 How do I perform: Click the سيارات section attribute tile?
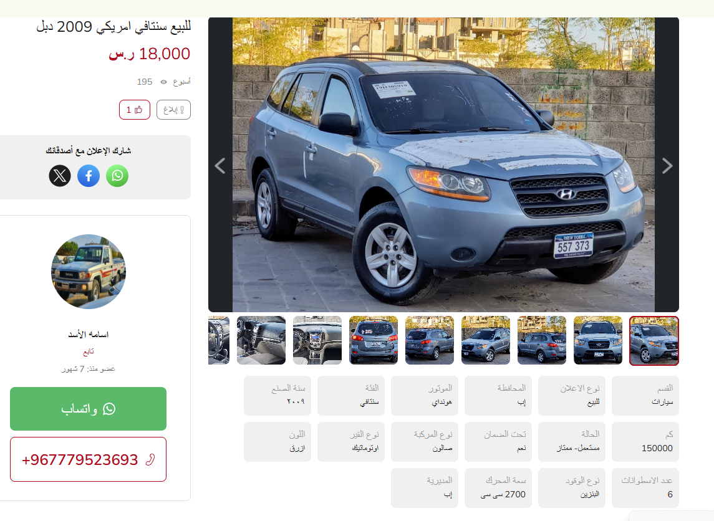pos(645,395)
